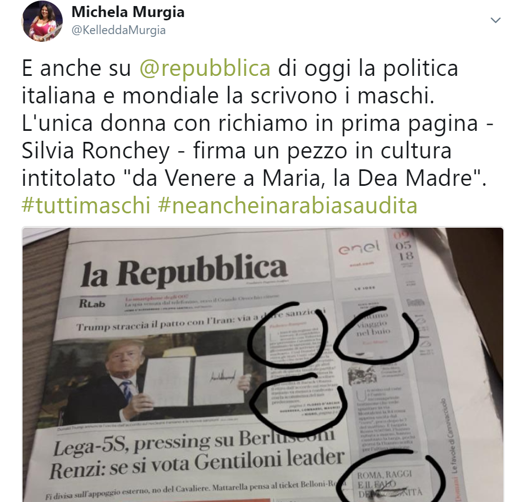Open Michela Murgia's profile avatar
Image resolution: width=511 pixels, height=502 pixels.
click(x=42, y=21)
